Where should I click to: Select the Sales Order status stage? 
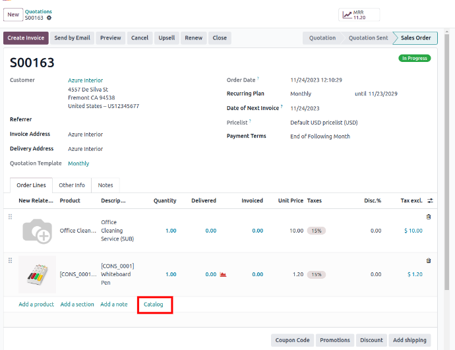[x=415, y=38]
